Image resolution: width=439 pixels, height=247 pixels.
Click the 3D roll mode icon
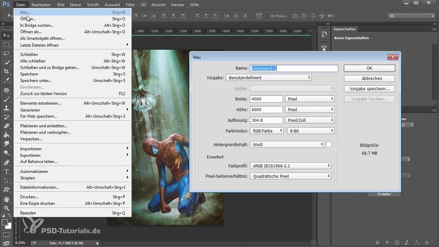(304, 16)
